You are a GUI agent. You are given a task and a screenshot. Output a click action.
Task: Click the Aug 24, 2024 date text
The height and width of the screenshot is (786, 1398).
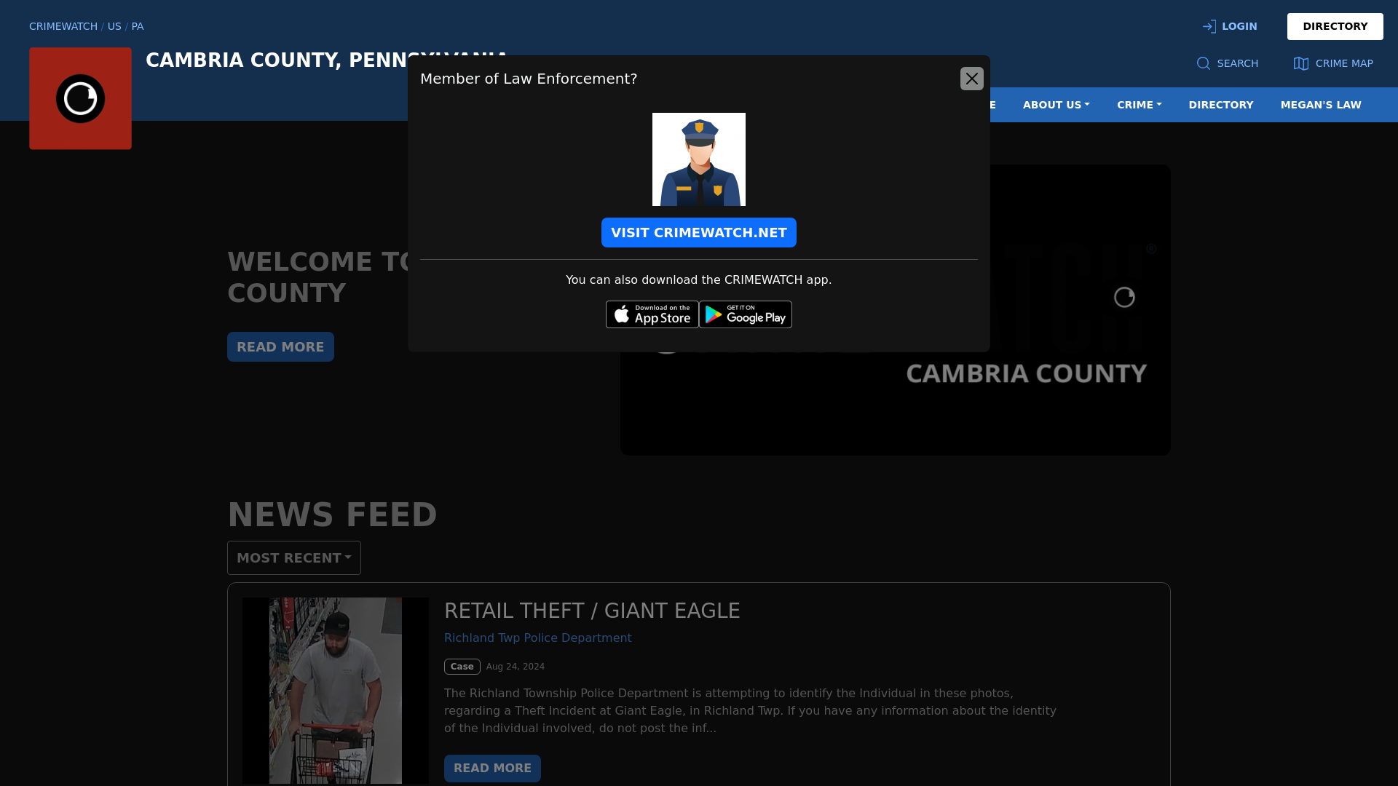click(516, 667)
